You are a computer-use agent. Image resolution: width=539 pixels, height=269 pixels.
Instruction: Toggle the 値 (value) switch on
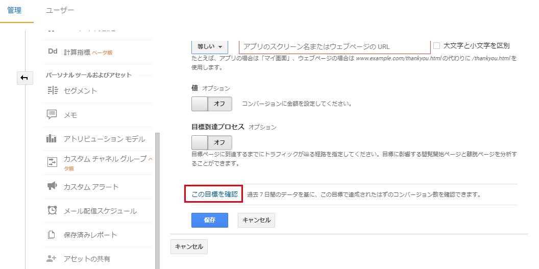pyautogui.click(x=211, y=104)
